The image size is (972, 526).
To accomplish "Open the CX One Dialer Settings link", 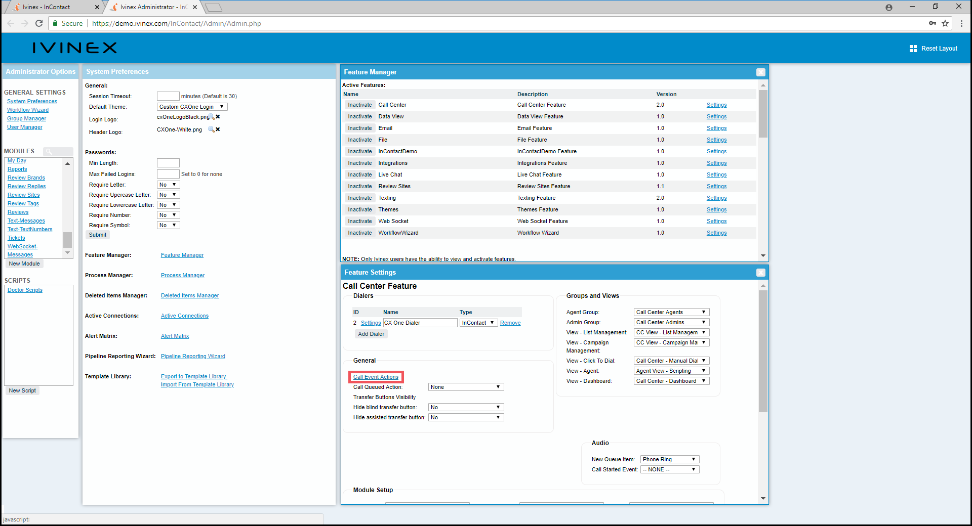I will pyautogui.click(x=371, y=323).
